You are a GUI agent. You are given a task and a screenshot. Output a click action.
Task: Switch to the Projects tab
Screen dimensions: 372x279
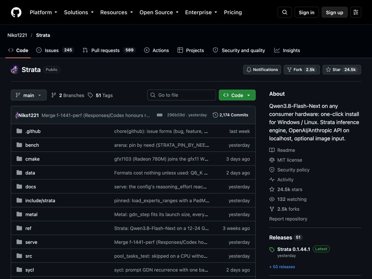(191, 50)
